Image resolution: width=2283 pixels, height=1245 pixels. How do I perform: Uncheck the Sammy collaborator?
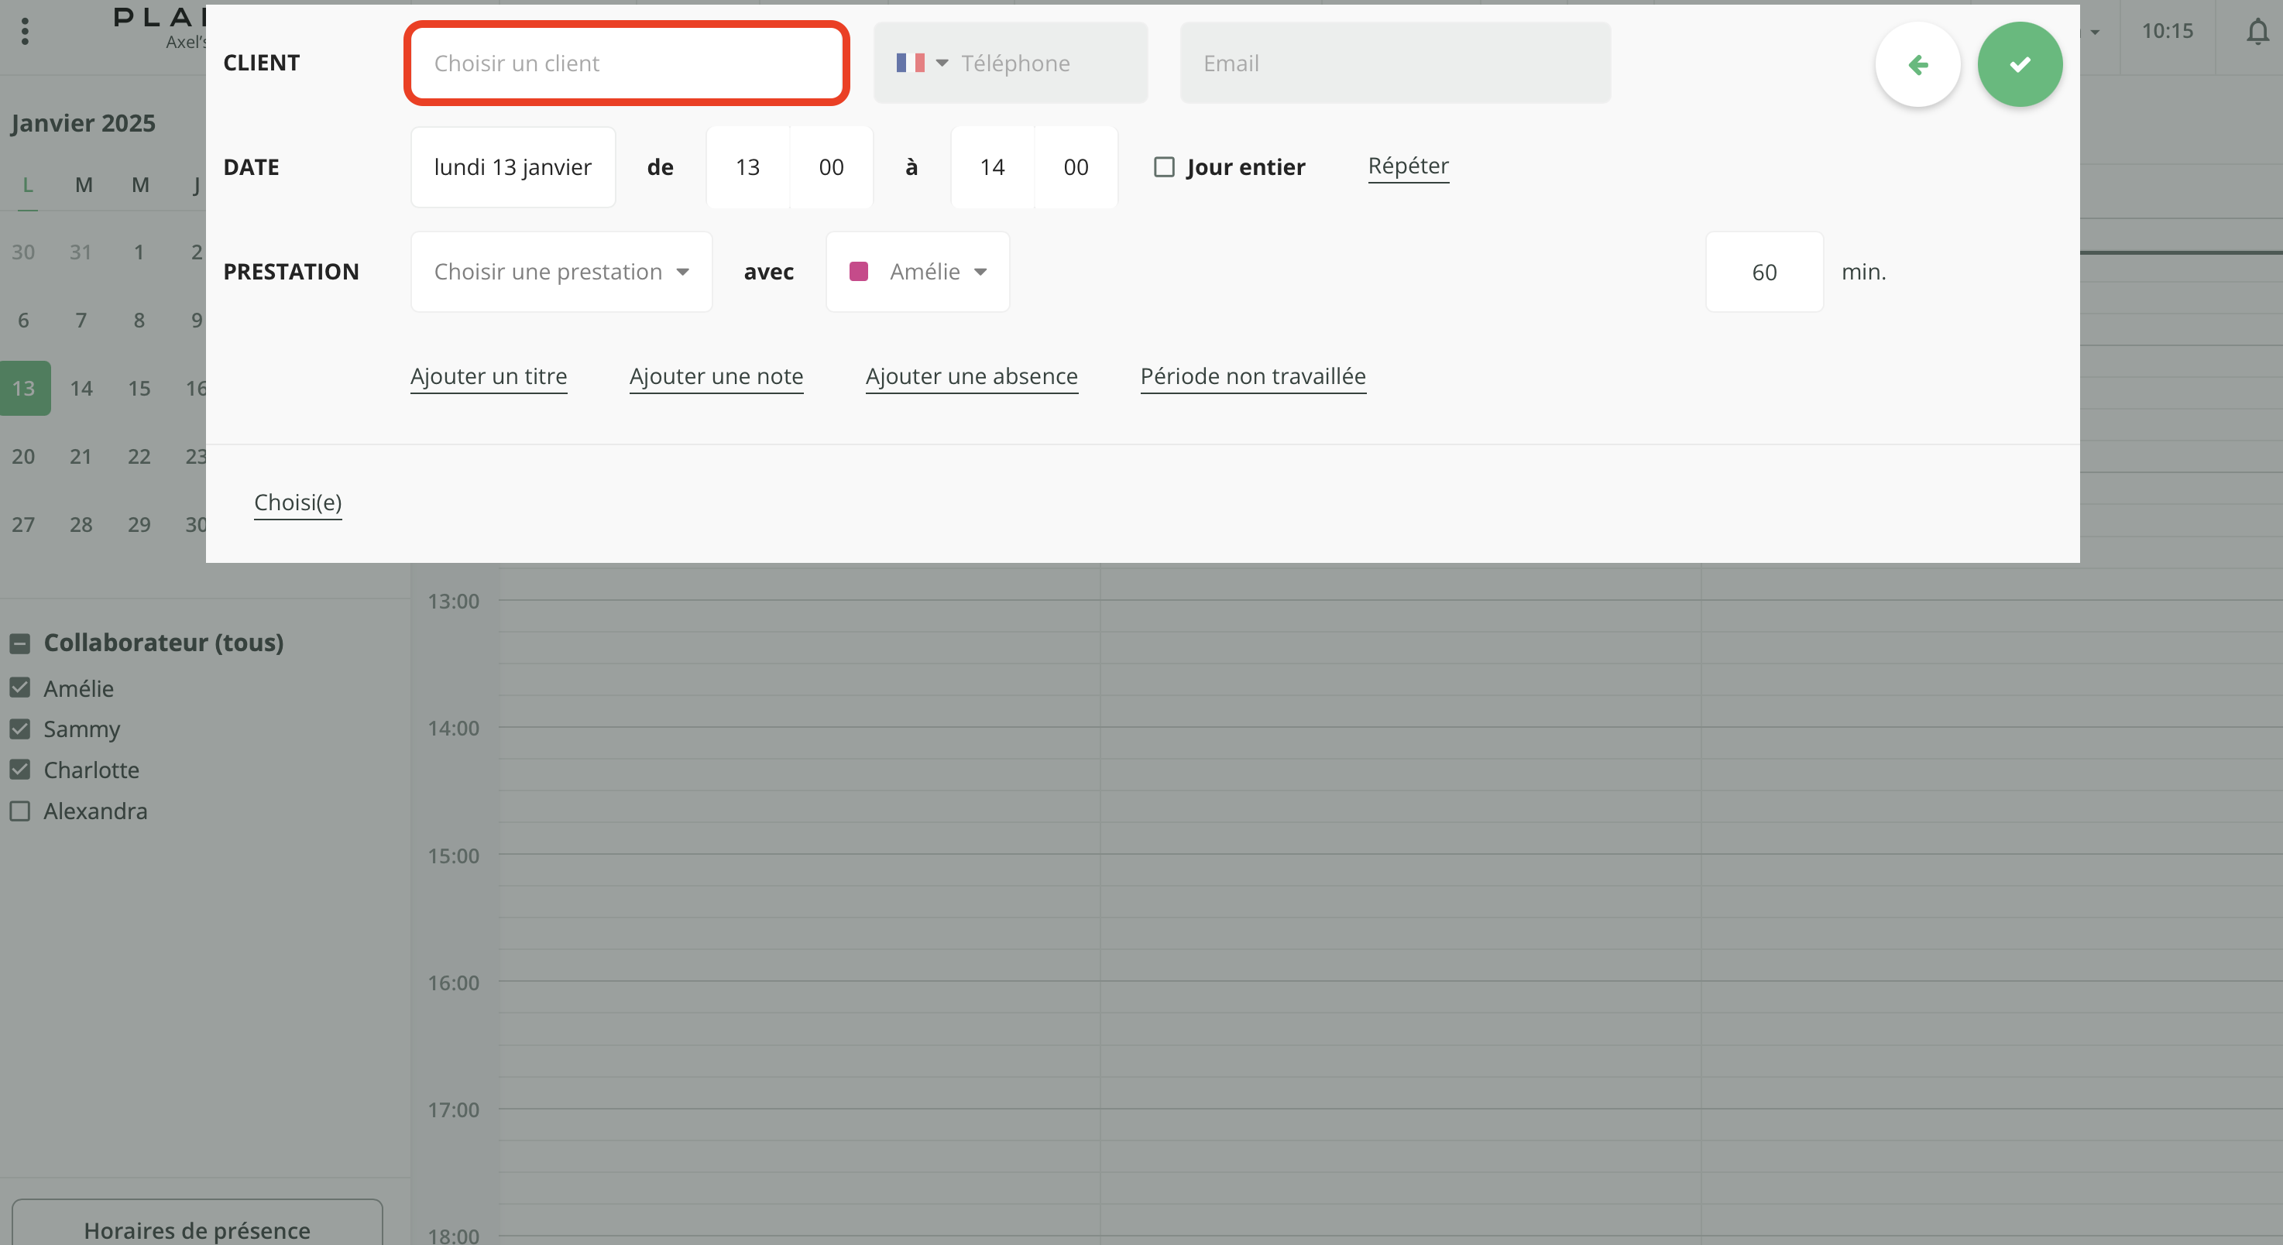click(20, 729)
